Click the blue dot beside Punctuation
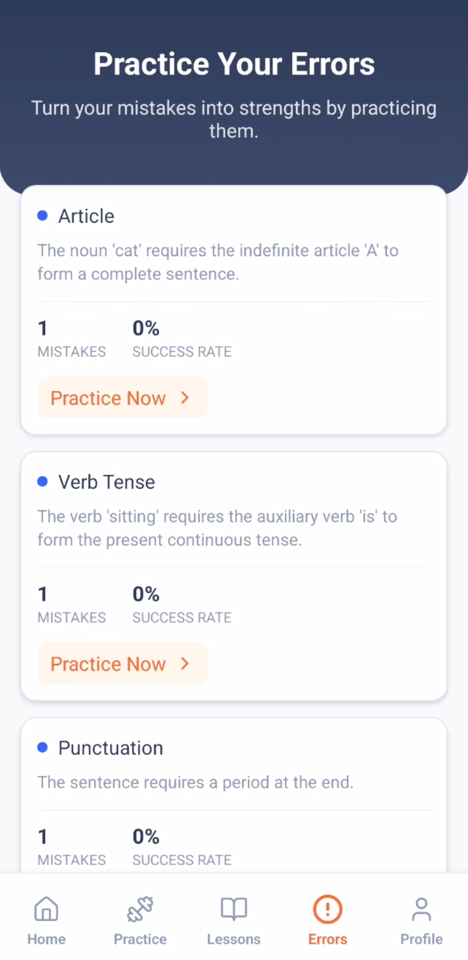 (x=42, y=747)
